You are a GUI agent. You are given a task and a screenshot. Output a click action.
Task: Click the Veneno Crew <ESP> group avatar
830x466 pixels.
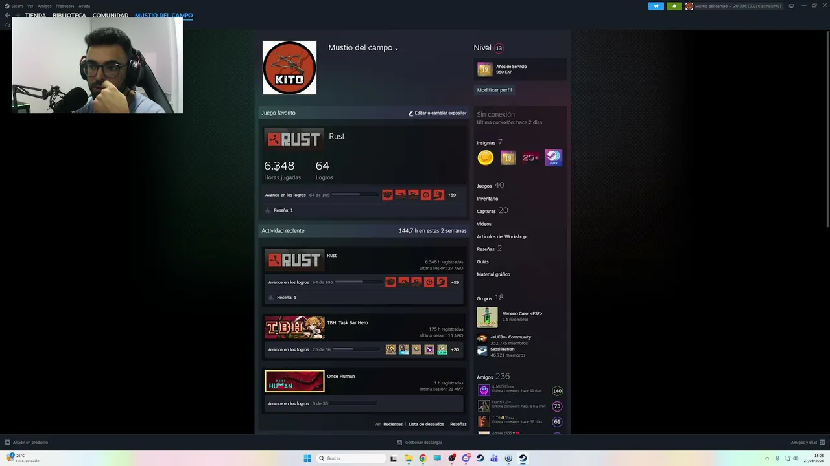(487, 317)
